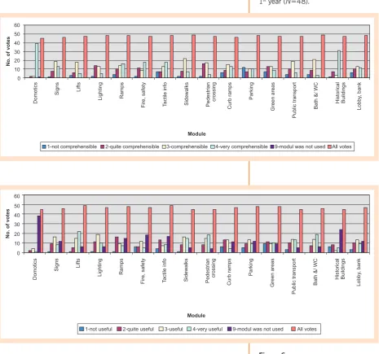Click 'Curb ramps' label in usefulness chart

229,272
